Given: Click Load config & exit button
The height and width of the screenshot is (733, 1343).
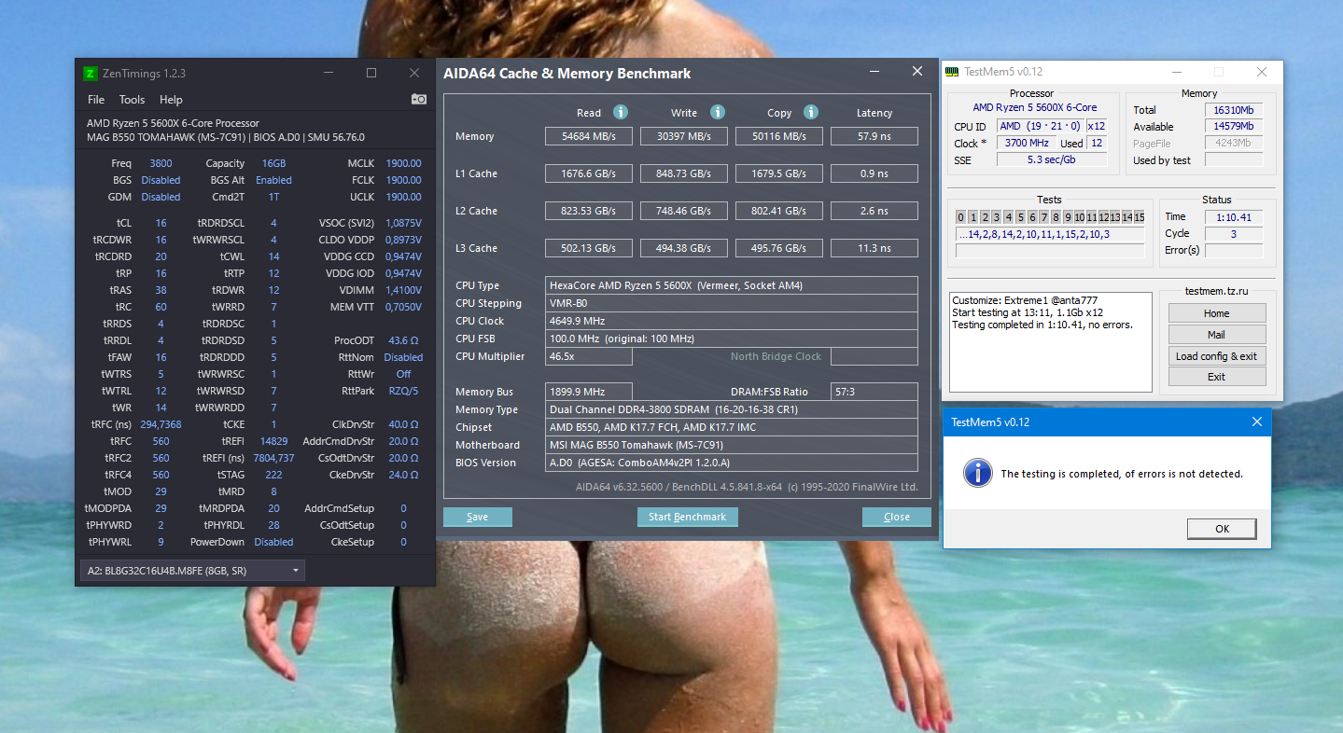Looking at the screenshot, I should [1216, 355].
